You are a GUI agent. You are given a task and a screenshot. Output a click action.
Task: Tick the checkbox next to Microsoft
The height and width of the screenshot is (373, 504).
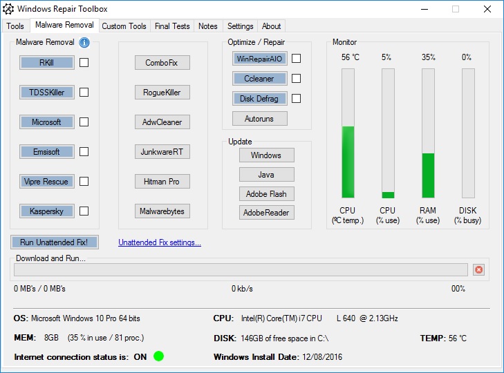point(84,122)
